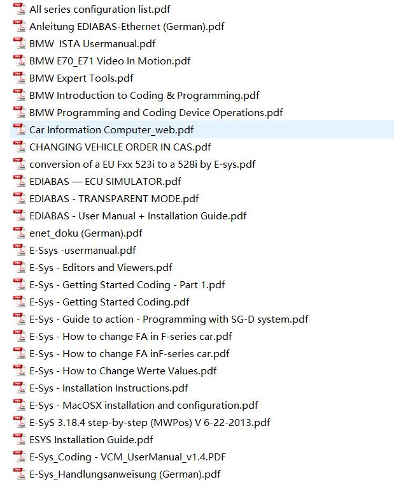
Task: Click PDF icon for BMW E70_E71 Video In Motion
Action: [19, 61]
